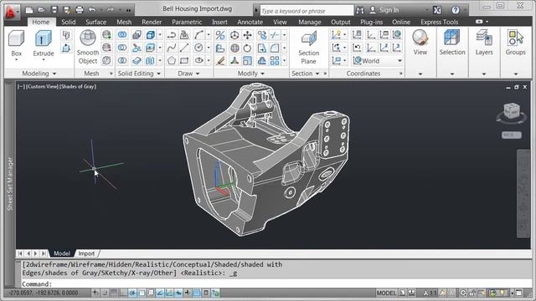The height and width of the screenshot is (301, 536).
Task: Click the keyword search input field
Action: click(x=307, y=11)
